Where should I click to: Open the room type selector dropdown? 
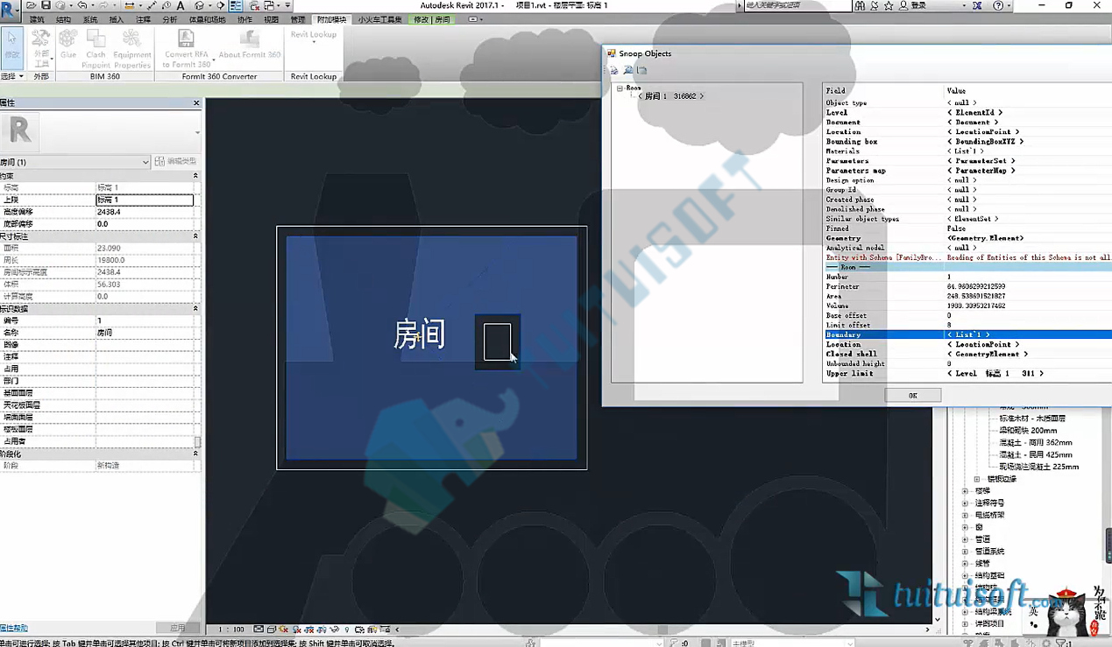tap(75, 162)
